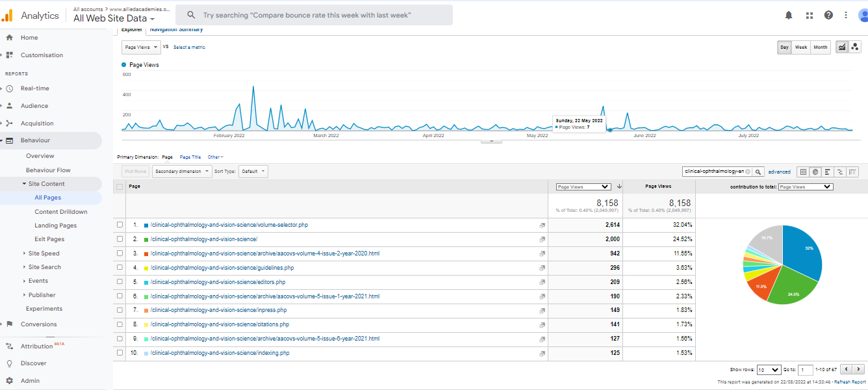
Task: Select the indexing.php row checkbox
Action: [120, 353]
